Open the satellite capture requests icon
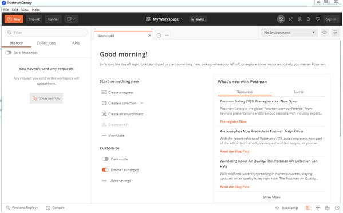 (x=291, y=19)
